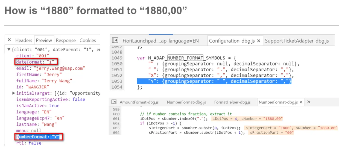This screenshot has height=152, width=339.
Task: Click line number 603 gutter
Action: [116, 128]
